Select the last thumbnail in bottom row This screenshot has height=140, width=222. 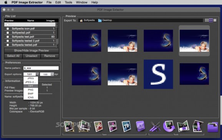click(194, 74)
